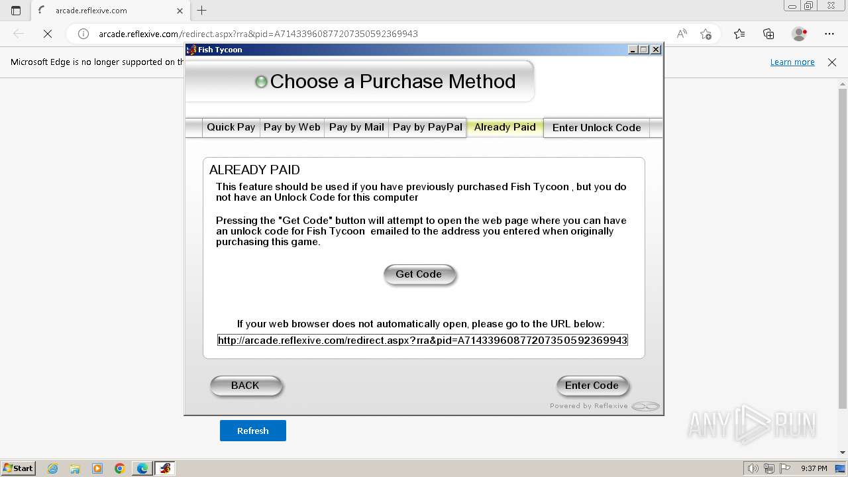Close the arcade.reflexive.com browser tab
This screenshot has width=848, height=477.
pos(180,11)
